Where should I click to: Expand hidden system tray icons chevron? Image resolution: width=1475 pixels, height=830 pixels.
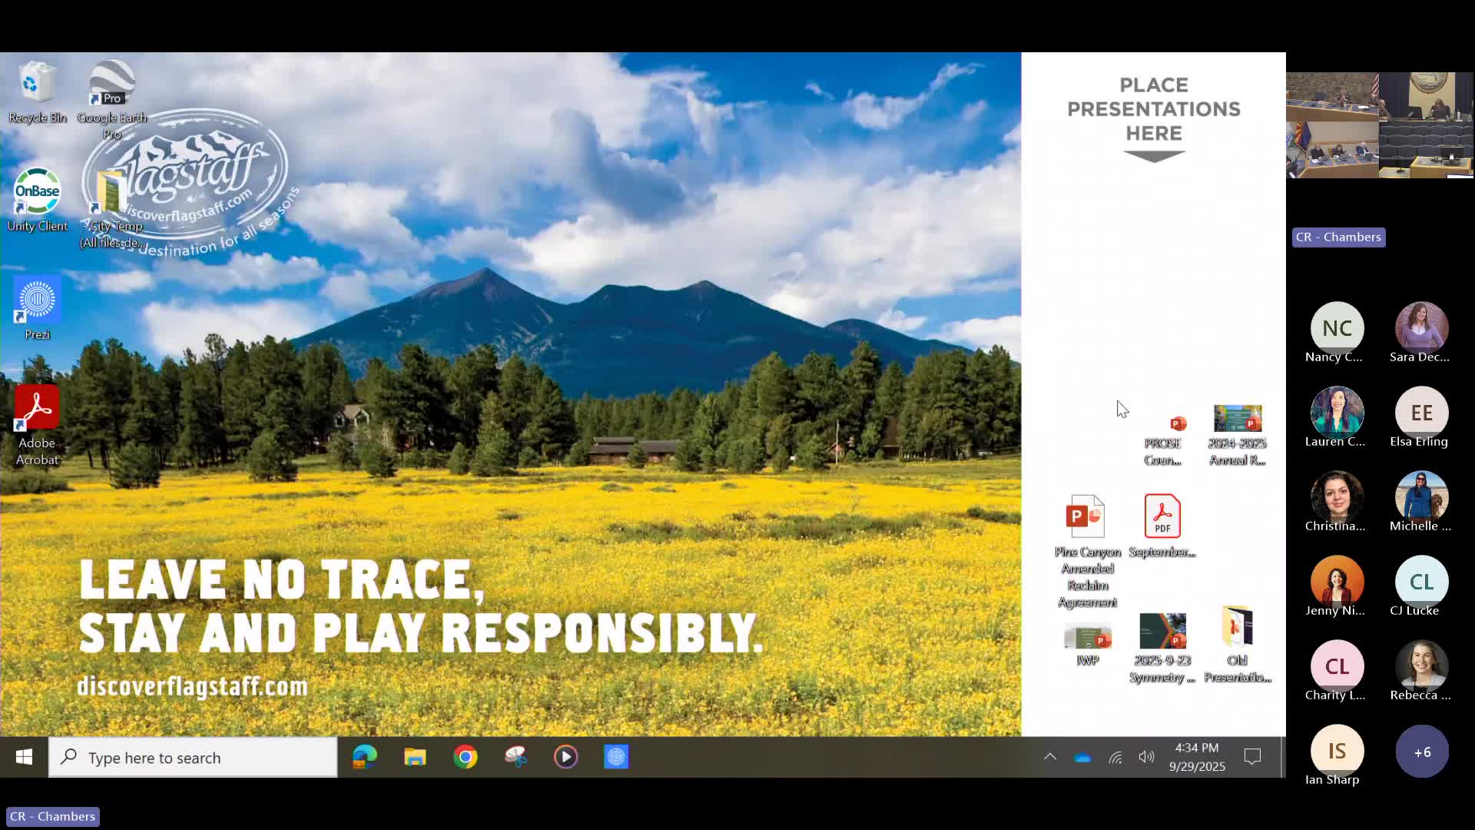click(1049, 757)
